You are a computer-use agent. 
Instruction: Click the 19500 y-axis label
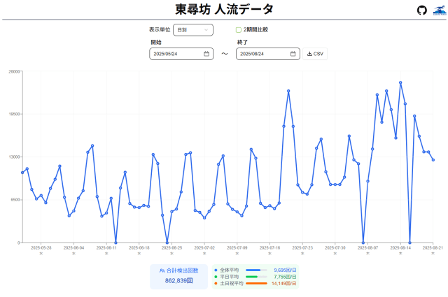14,114
